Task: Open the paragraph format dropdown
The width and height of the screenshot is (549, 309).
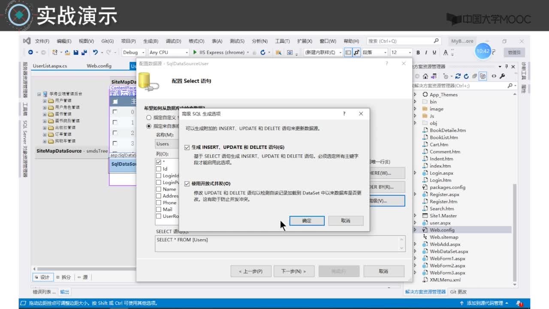Action: pyautogui.click(x=374, y=52)
